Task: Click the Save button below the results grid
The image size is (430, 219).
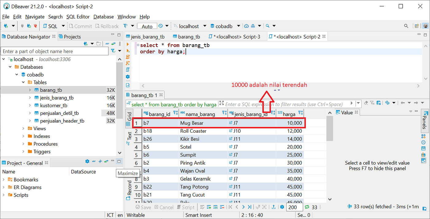Action: [x=143, y=207]
